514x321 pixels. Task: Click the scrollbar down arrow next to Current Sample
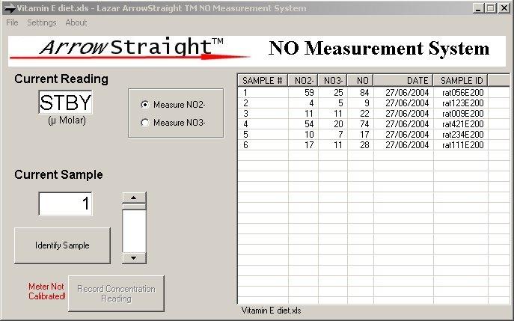134,258
